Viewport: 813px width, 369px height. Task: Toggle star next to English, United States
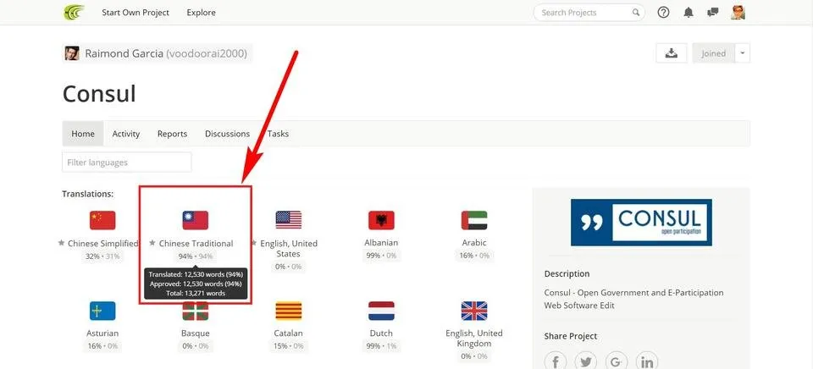point(254,243)
